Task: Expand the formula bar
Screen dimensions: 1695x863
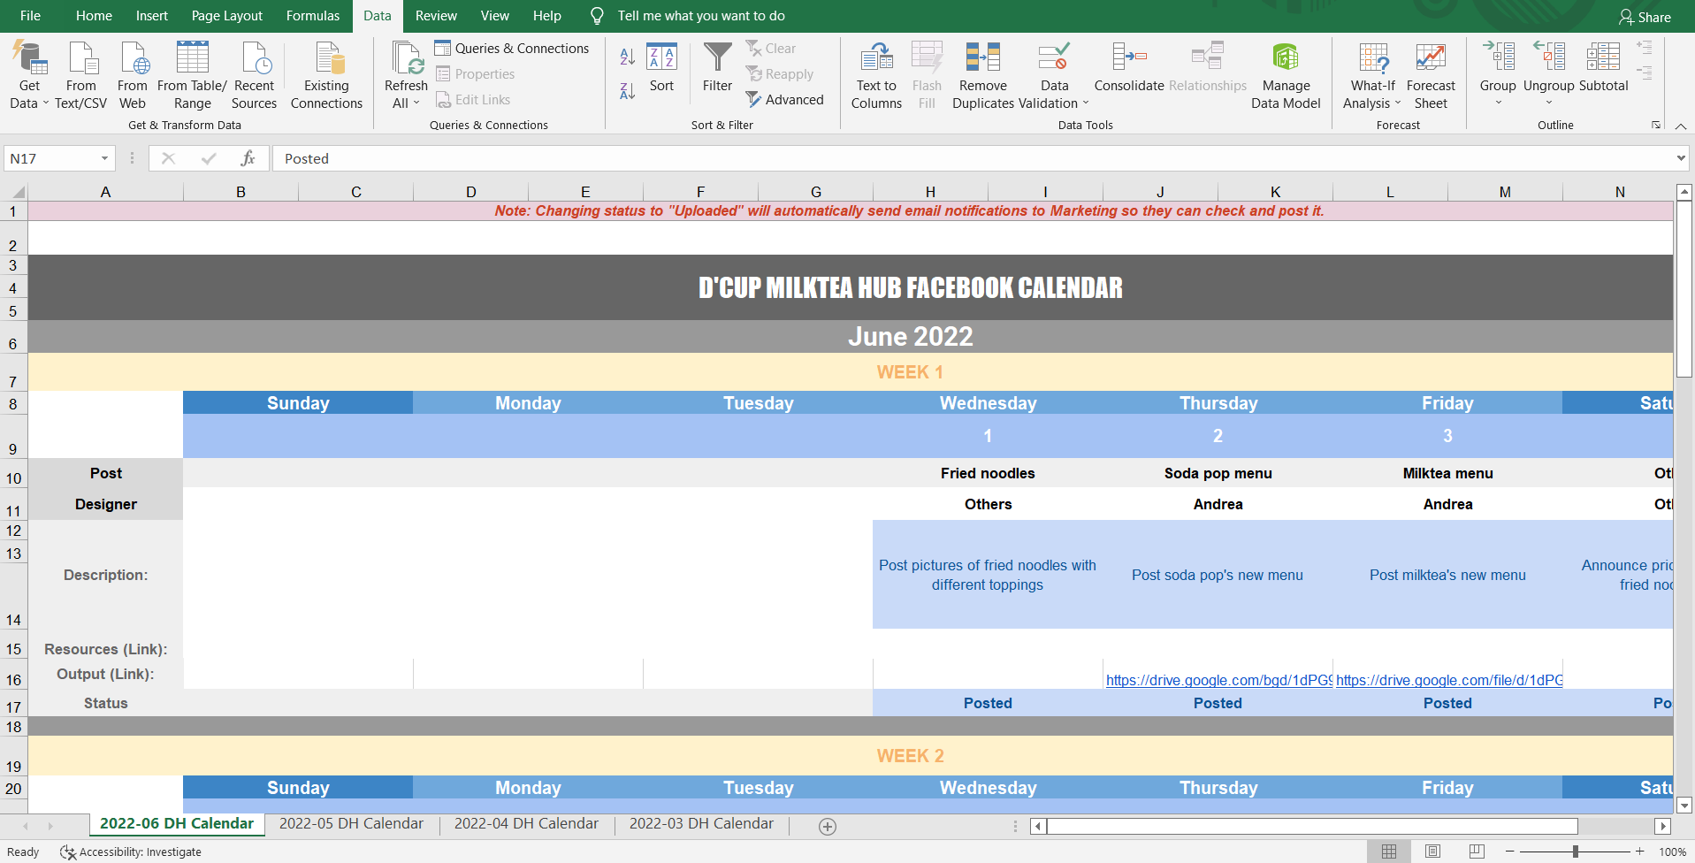Action: pyautogui.click(x=1681, y=158)
